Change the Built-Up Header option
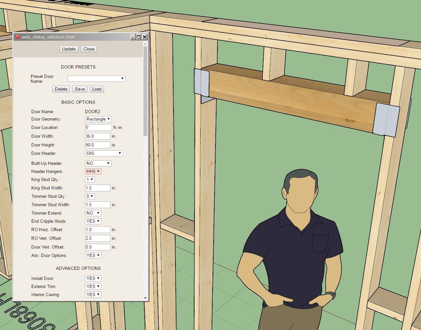The height and width of the screenshot is (330, 421). point(98,164)
